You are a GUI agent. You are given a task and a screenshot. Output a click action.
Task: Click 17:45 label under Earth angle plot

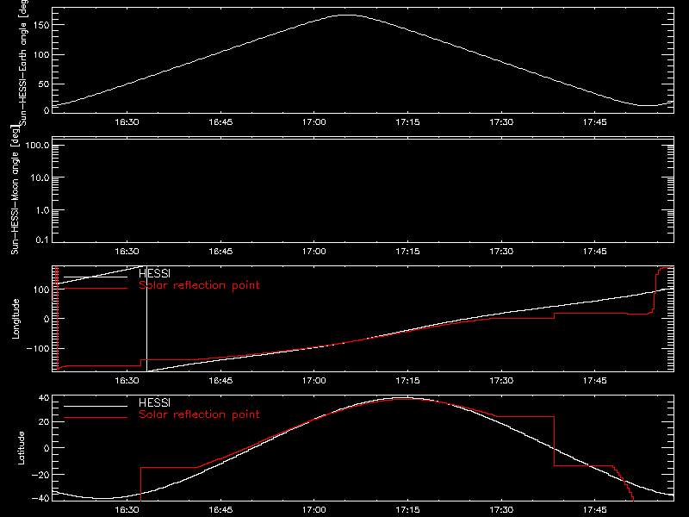pyautogui.click(x=595, y=122)
